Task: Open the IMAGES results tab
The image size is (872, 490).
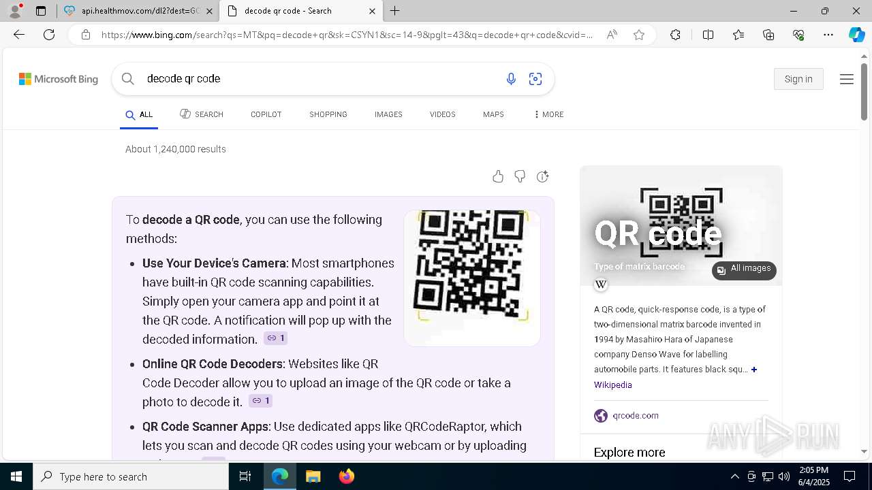Action: click(388, 114)
